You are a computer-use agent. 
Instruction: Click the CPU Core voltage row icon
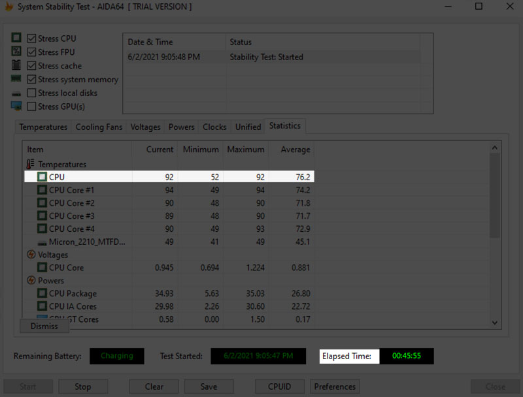(42, 268)
